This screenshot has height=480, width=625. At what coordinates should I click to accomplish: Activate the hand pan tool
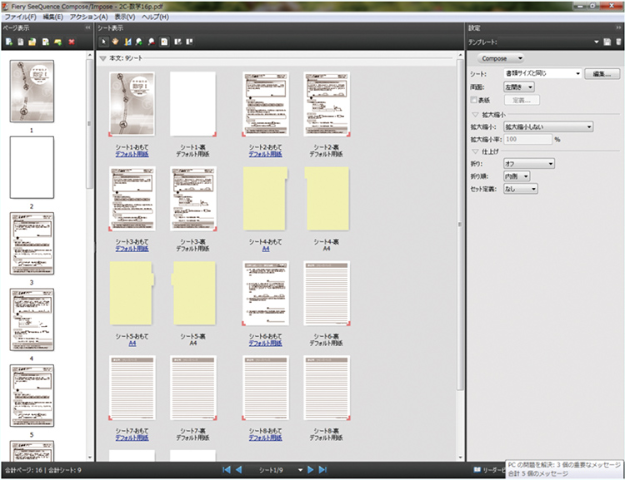[115, 41]
